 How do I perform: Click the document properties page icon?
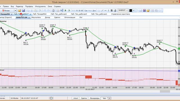coord(53,11)
